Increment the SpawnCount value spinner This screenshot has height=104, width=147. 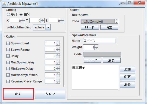(58, 42)
